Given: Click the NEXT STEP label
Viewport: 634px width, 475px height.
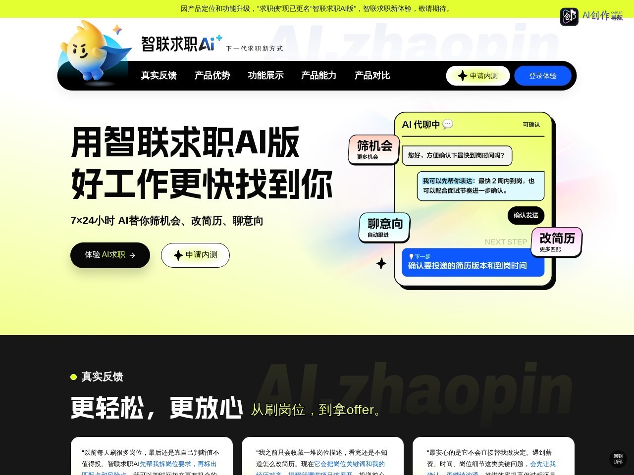Looking at the screenshot, I should (x=506, y=242).
